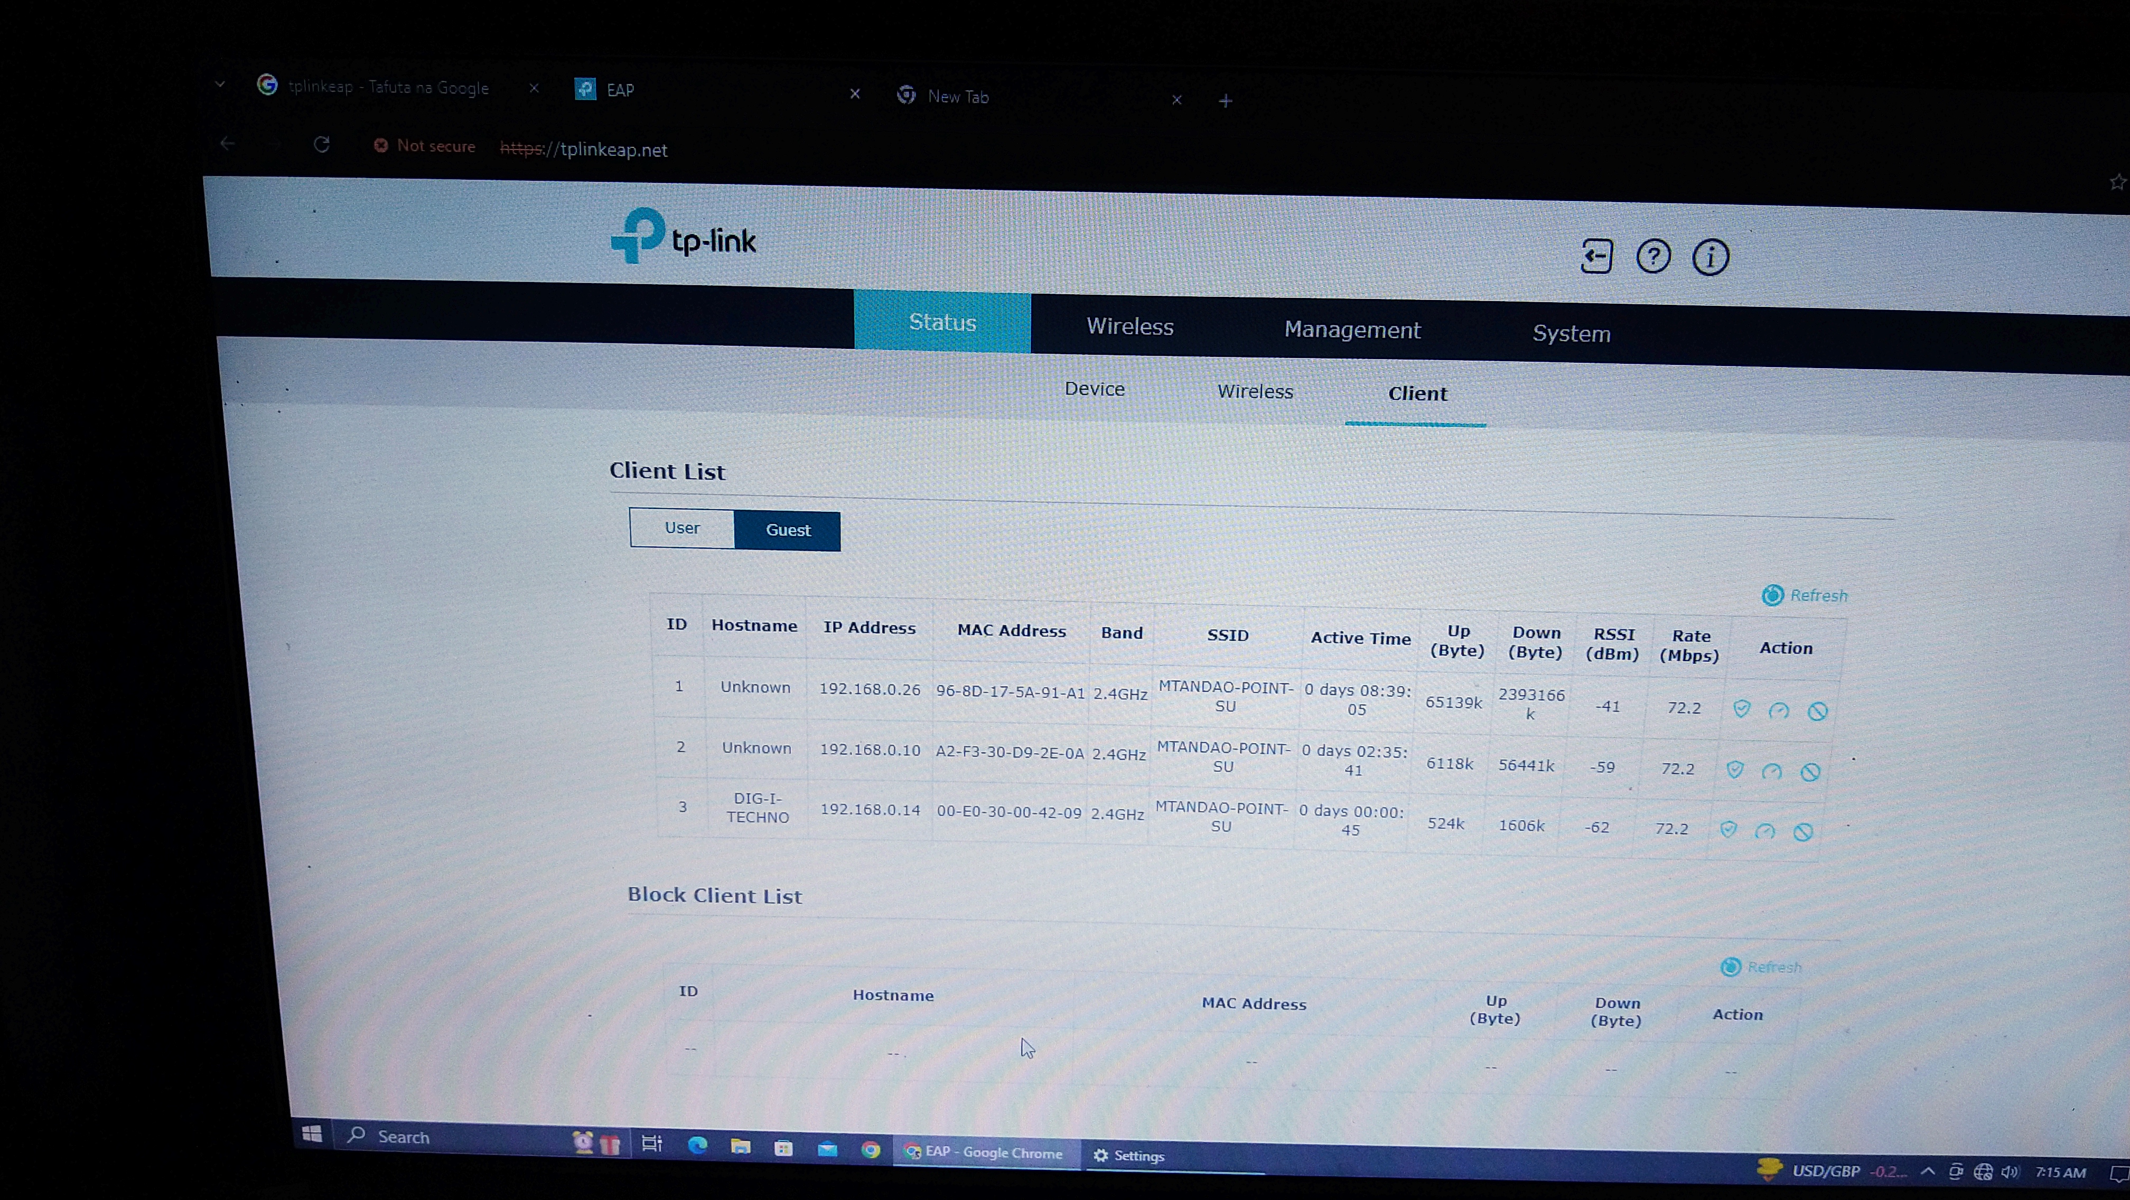Screen dimensions: 2130x1200
Task: Open the Wireless main menu tab
Action: click(1129, 326)
